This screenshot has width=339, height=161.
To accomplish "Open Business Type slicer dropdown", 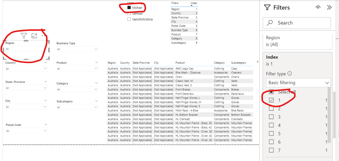I will [77, 49].
